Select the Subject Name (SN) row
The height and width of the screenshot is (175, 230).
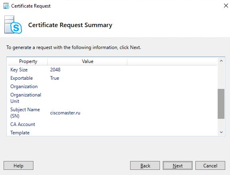click(x=112, y=113)
